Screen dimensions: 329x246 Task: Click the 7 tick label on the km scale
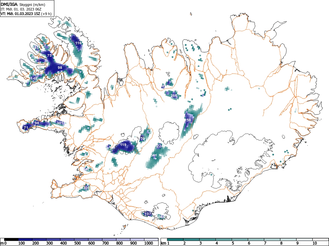pos(265,243)
